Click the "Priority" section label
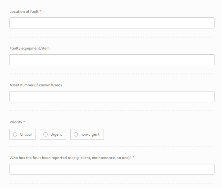The width and height of the screenshot is (222, 188). click(16, 122)
